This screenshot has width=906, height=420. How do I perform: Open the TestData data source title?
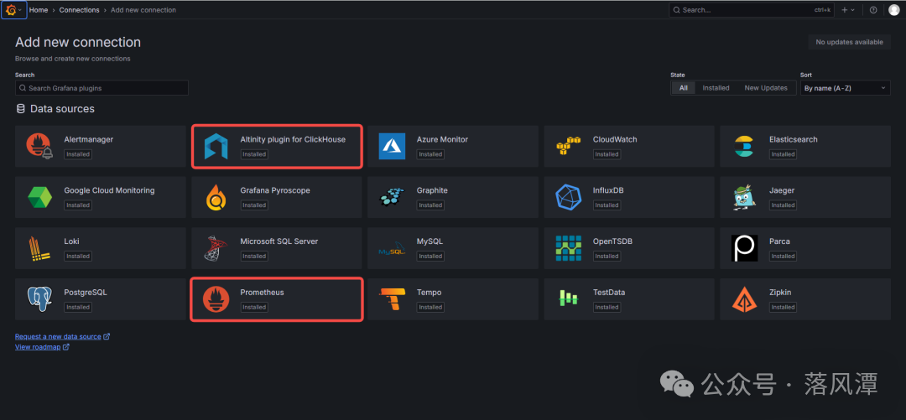(609, 293)
